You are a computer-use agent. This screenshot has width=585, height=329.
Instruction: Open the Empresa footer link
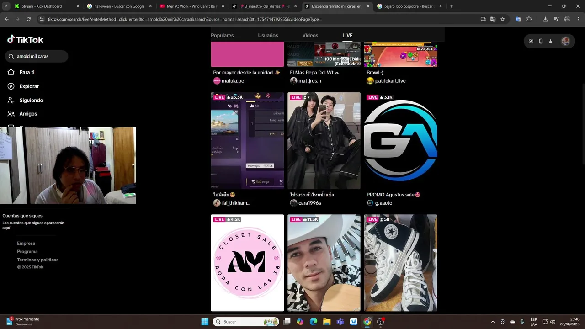tap(26, 244)
